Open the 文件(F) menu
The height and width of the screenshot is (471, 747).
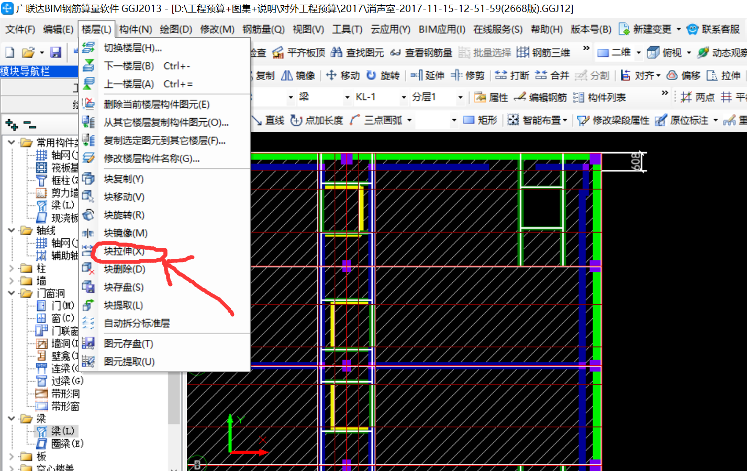click(x=20, y=29)
